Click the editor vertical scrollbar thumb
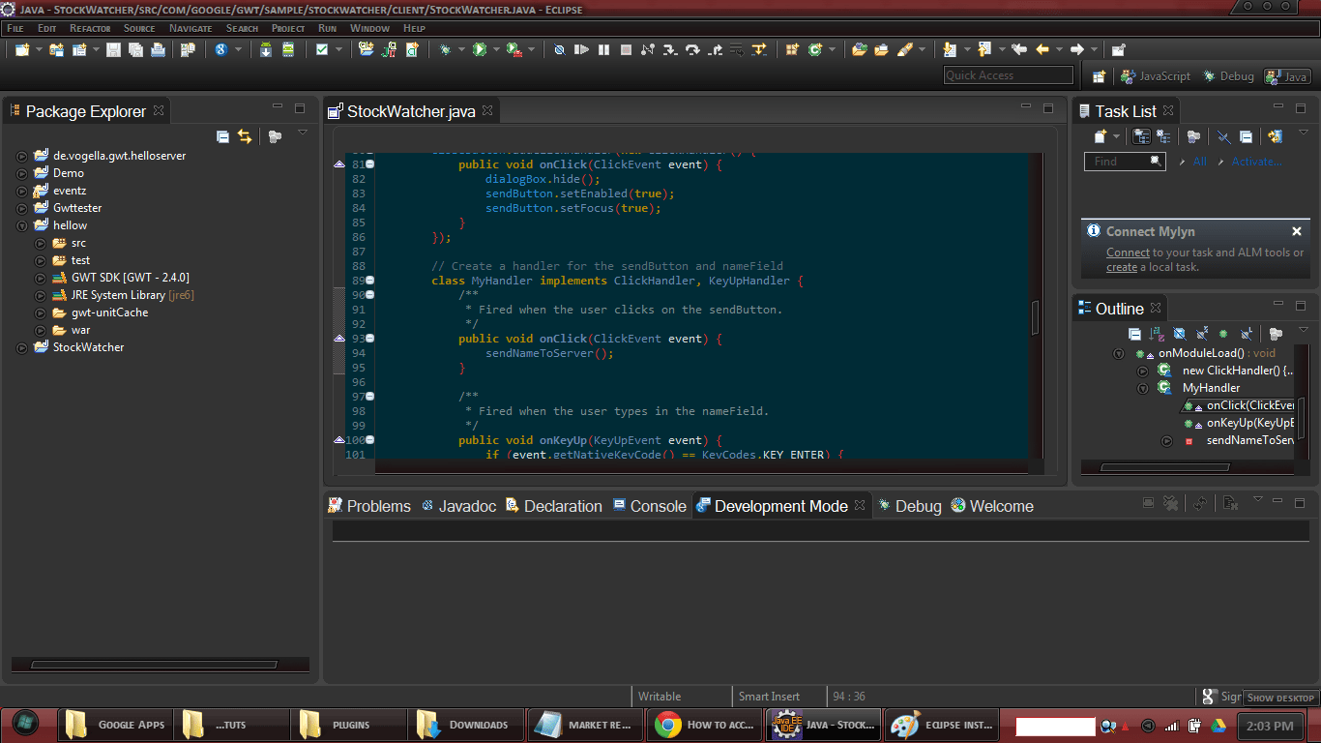This screenshot has height=743, width=1321. tap(1036, 317)
